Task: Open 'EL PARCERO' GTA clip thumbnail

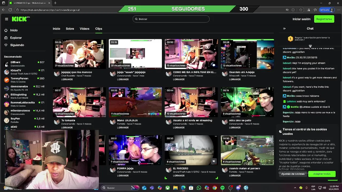Action: point(191,150)
